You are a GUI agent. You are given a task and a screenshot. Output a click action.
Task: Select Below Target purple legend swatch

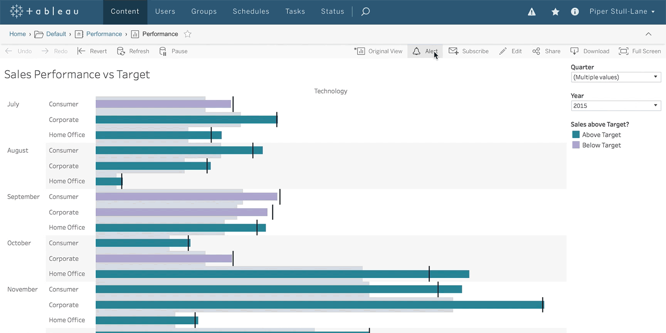(x=576, y=145)
